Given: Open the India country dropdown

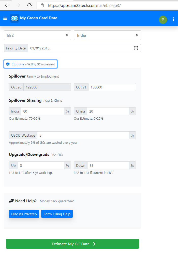Looking at the screenshot, I should pos(107,35).
